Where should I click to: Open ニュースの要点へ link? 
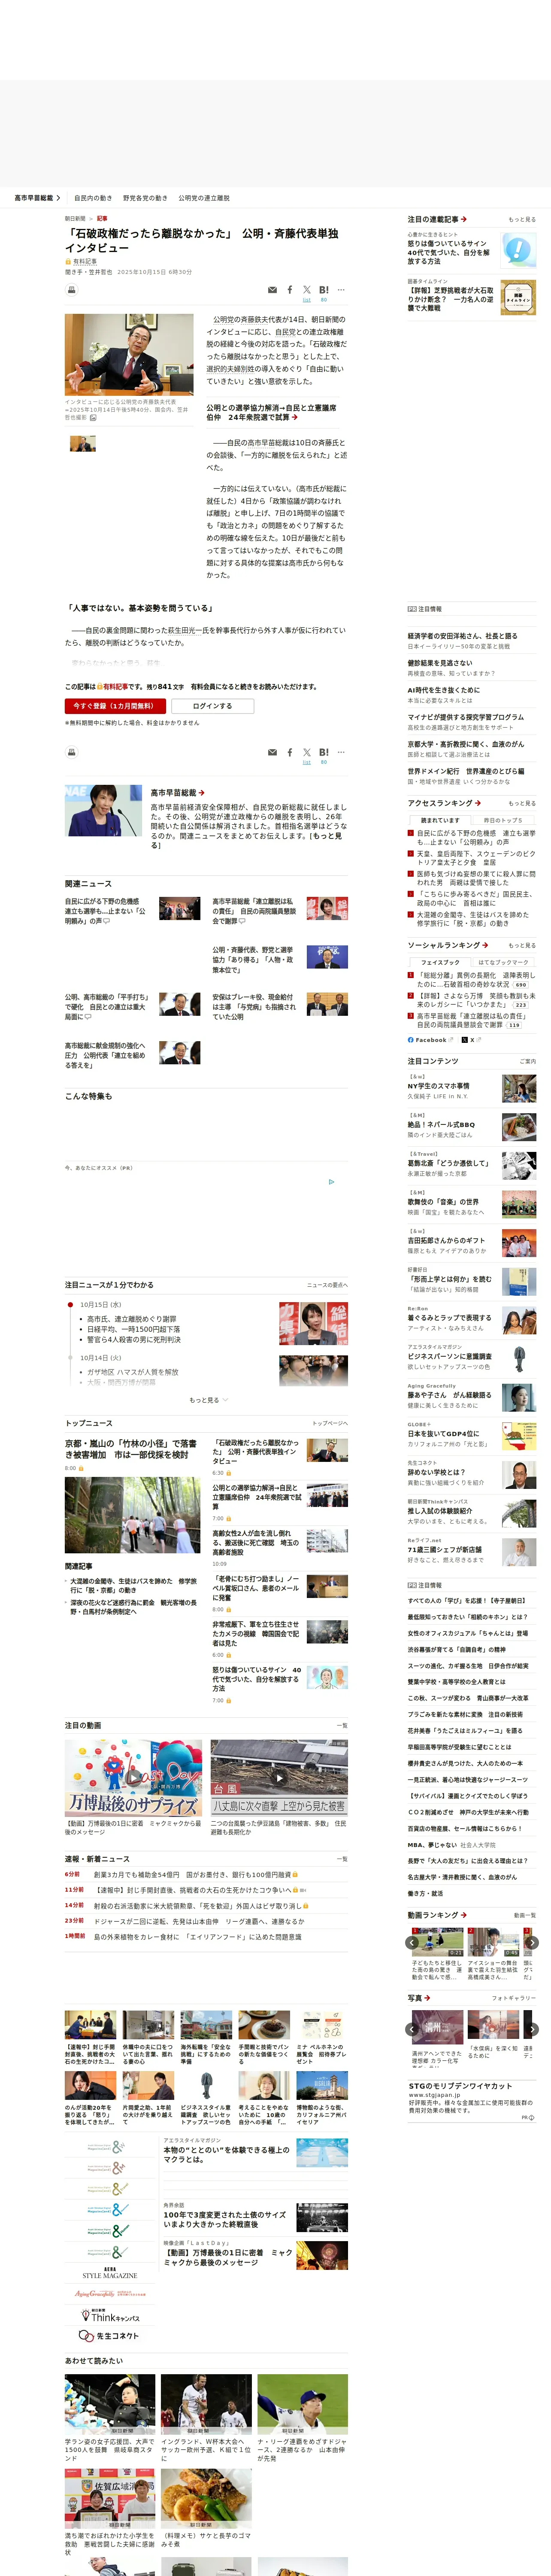click(x=327, y=1285)
